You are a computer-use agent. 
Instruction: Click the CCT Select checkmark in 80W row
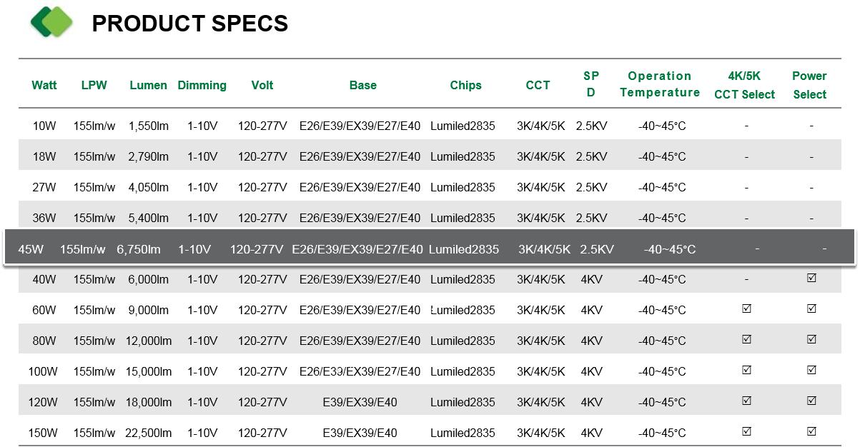(x=746, y=339)
